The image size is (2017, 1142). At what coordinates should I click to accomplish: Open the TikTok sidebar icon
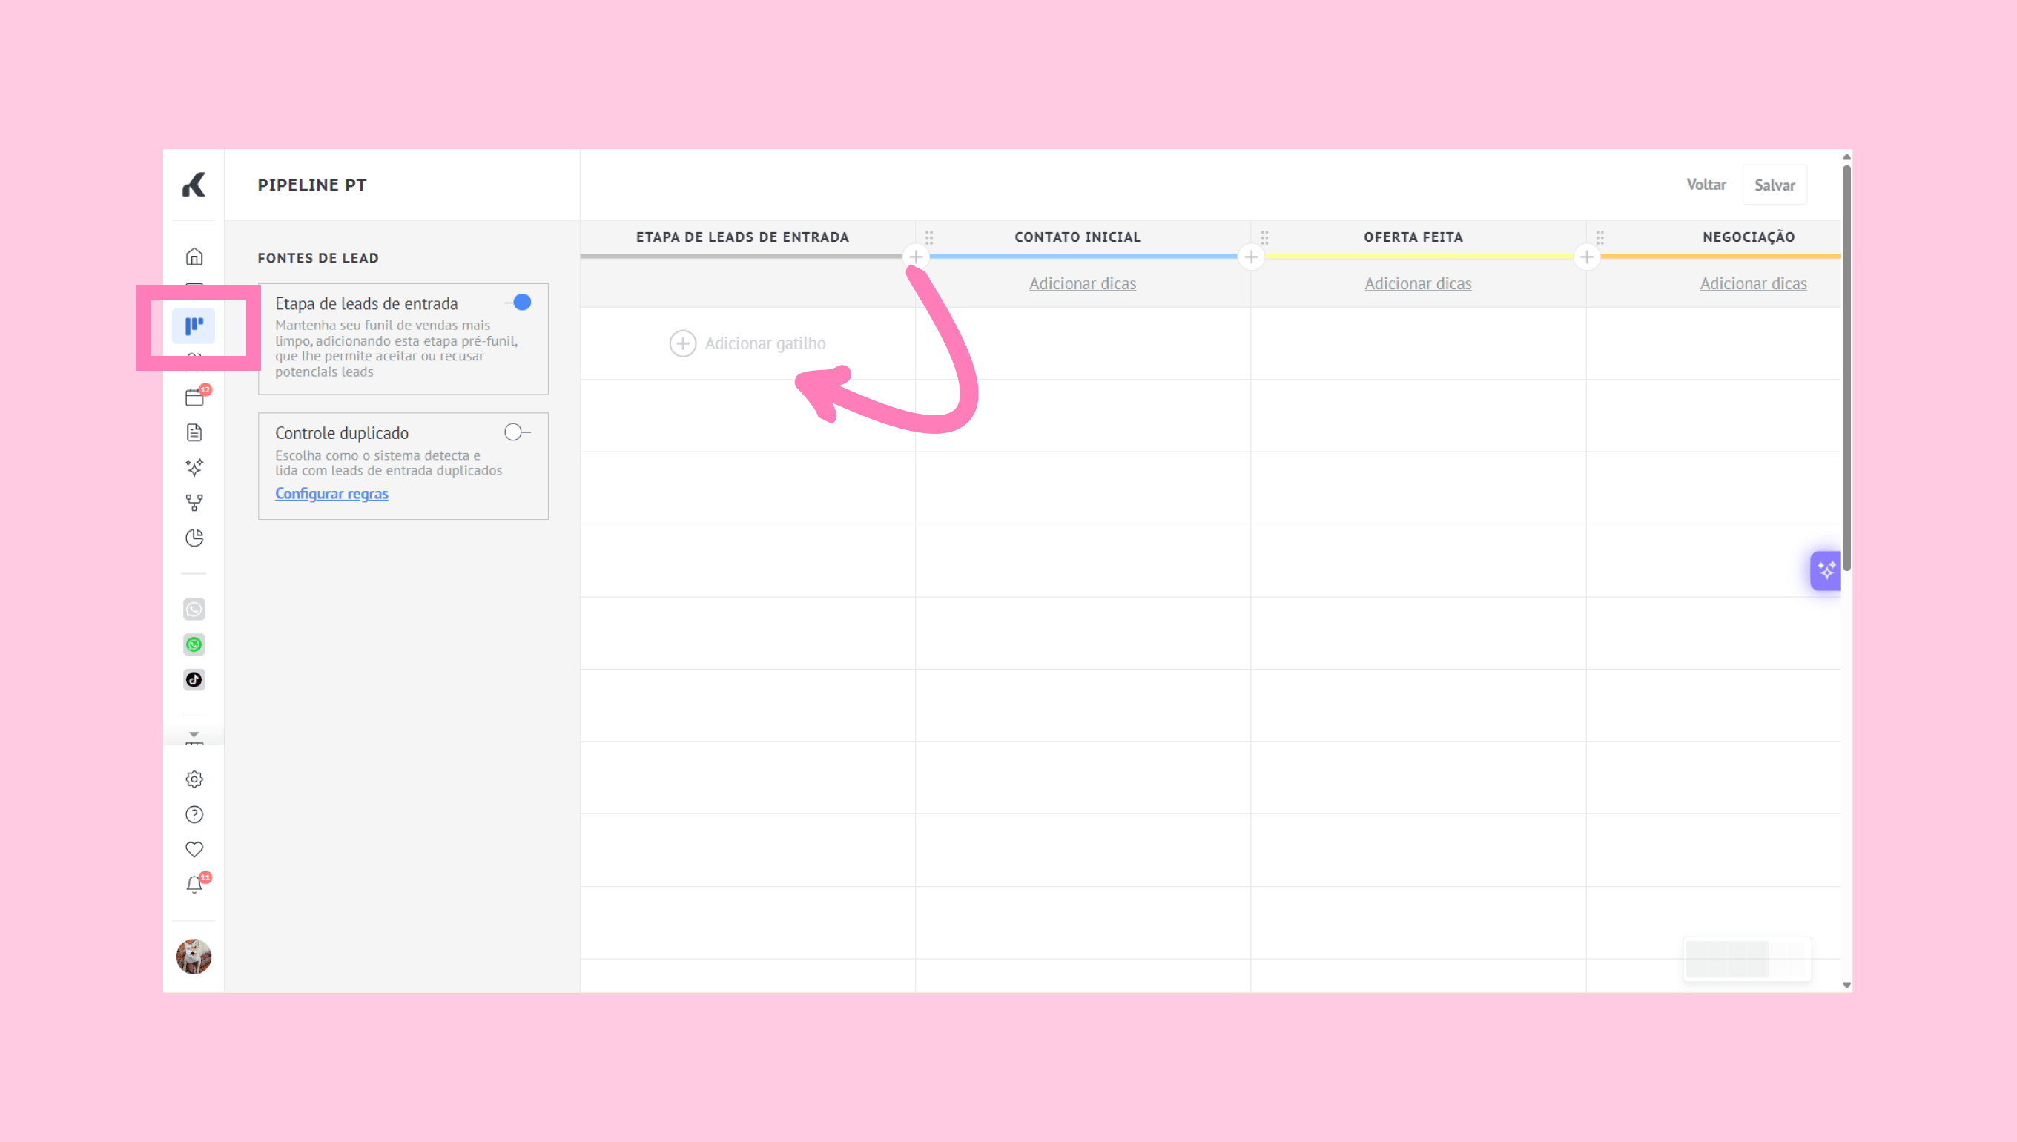pos(194,680)
